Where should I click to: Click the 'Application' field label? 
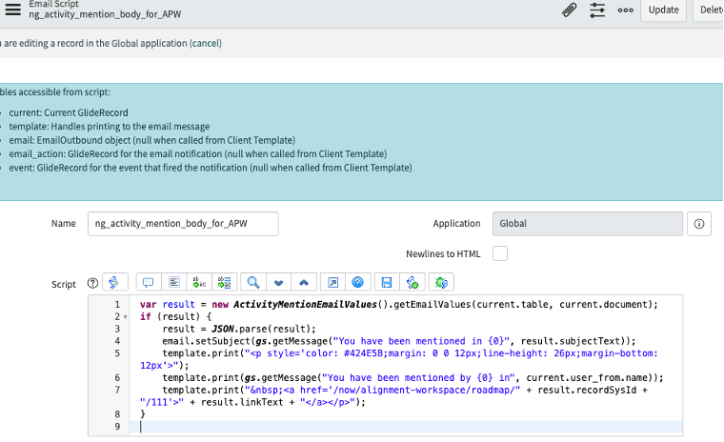point(456,224)
